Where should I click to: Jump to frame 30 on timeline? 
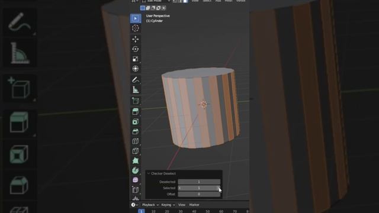181,211
